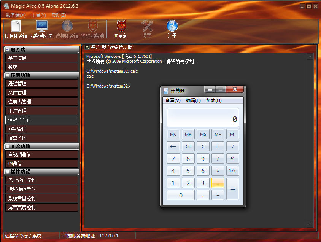Collapse the 服务端 section
Screen dimensions: 321x242
pos(7,49)
